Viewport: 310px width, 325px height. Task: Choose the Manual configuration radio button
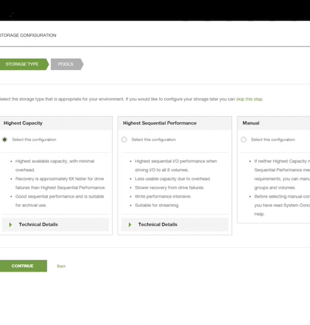pos(243,140)
